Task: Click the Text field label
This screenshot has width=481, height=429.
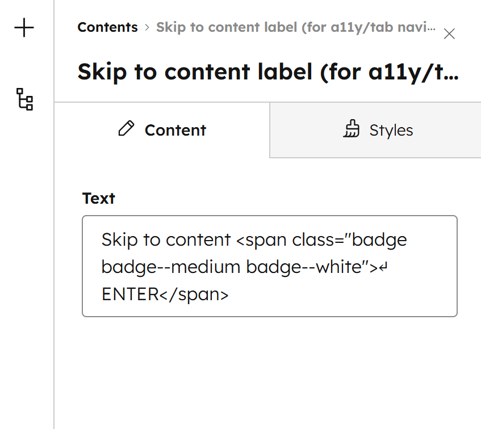Action: (x=99, y=198)
